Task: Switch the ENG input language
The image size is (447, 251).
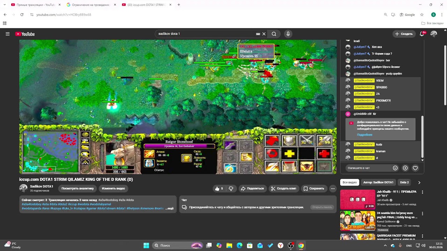Action: pyautogui.click(x=409, y=245)
